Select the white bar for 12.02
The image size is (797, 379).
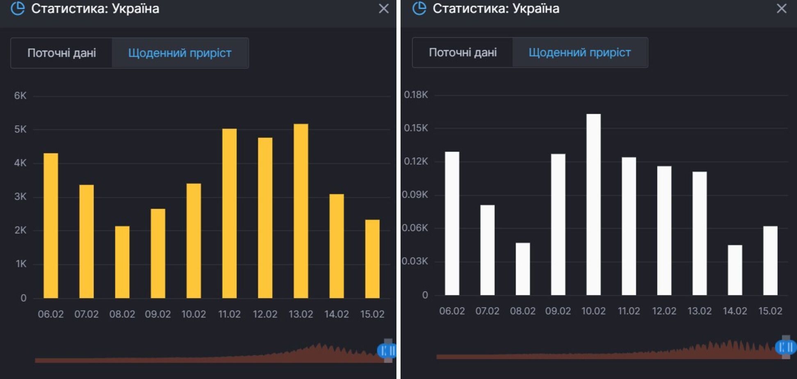(x=664, y=231)
